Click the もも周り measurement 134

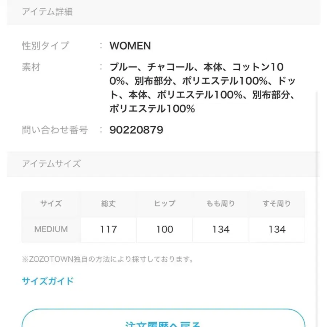click(220, 229)
